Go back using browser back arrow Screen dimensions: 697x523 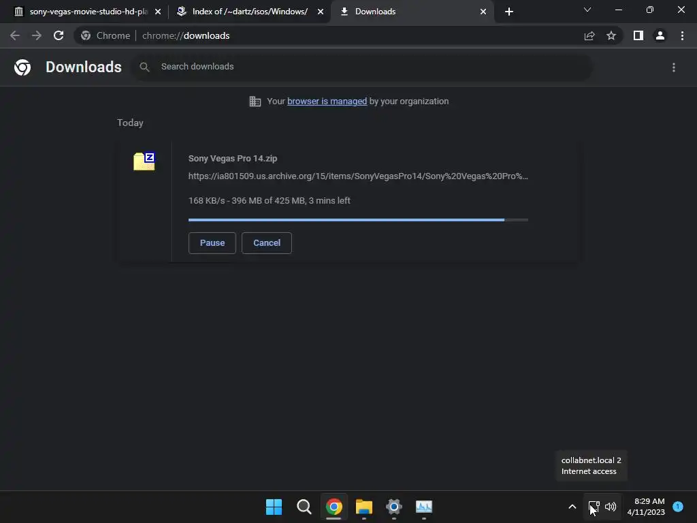coord(15,35)
